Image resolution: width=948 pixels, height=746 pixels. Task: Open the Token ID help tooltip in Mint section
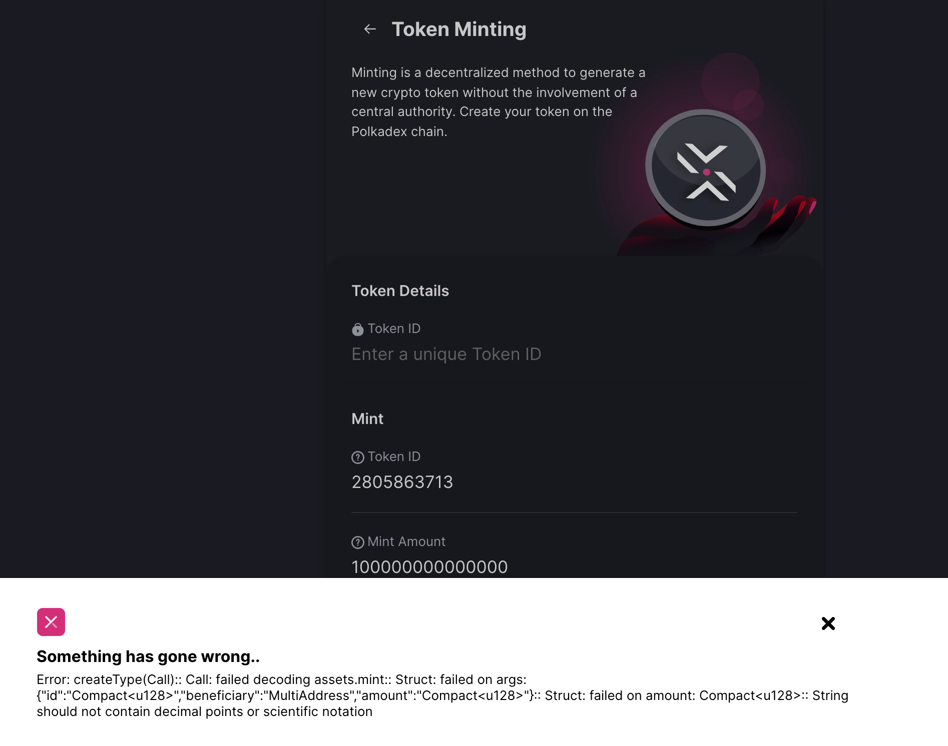(x=357, y=456)
